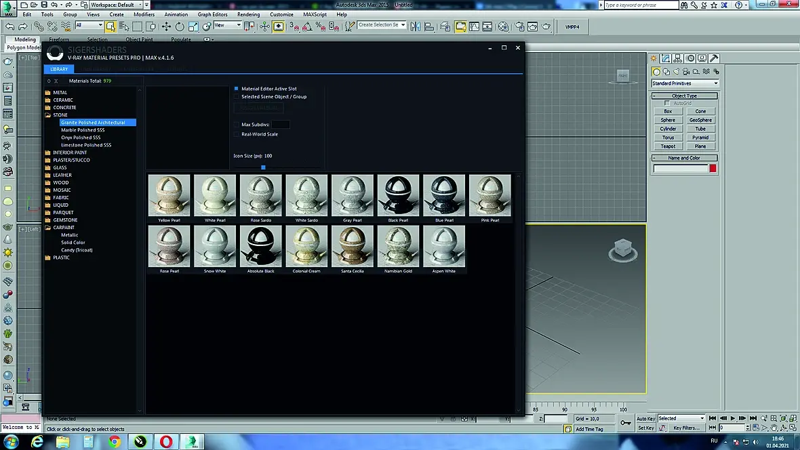Viewport: 800px width, 450px height.
Task: Select the Lights category icon
Action: pyautogui.click(x=677, y=71)
